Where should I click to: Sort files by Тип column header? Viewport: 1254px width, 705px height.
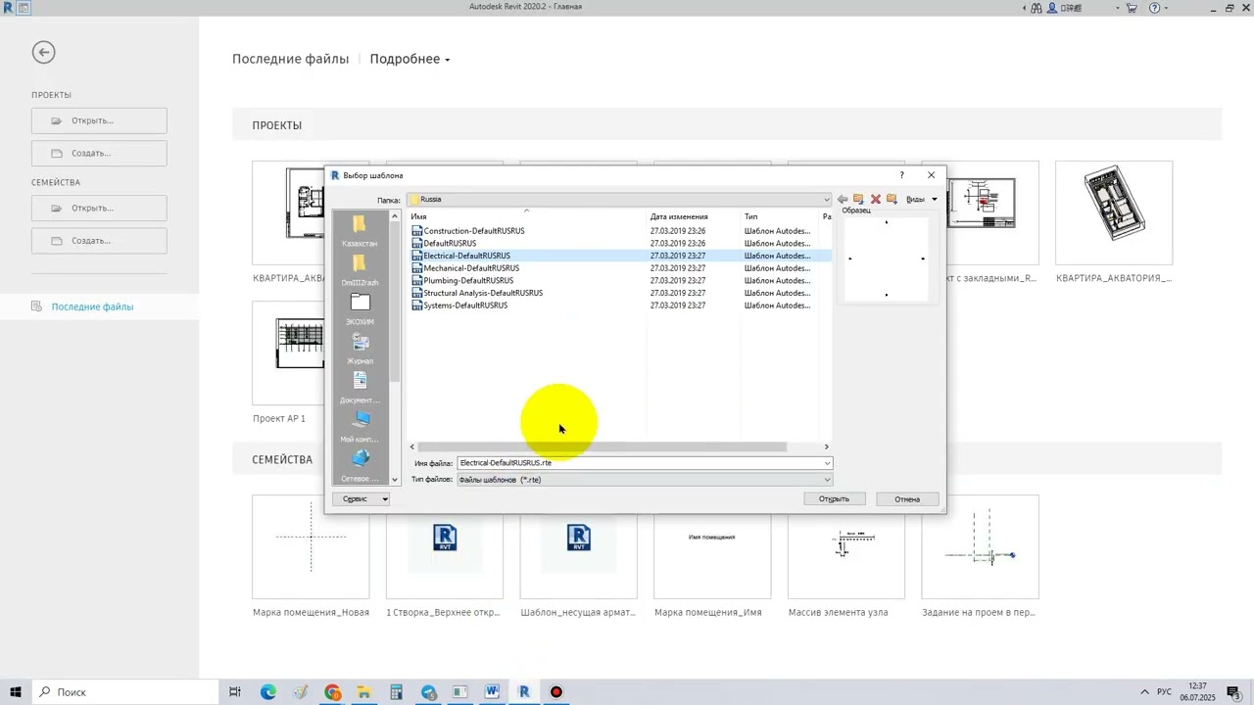point(779,216)
